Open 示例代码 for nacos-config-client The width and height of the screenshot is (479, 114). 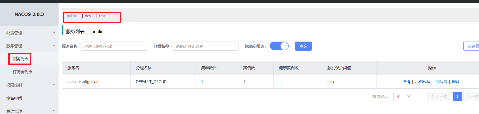pyautogui.click(x=423, y=82)
